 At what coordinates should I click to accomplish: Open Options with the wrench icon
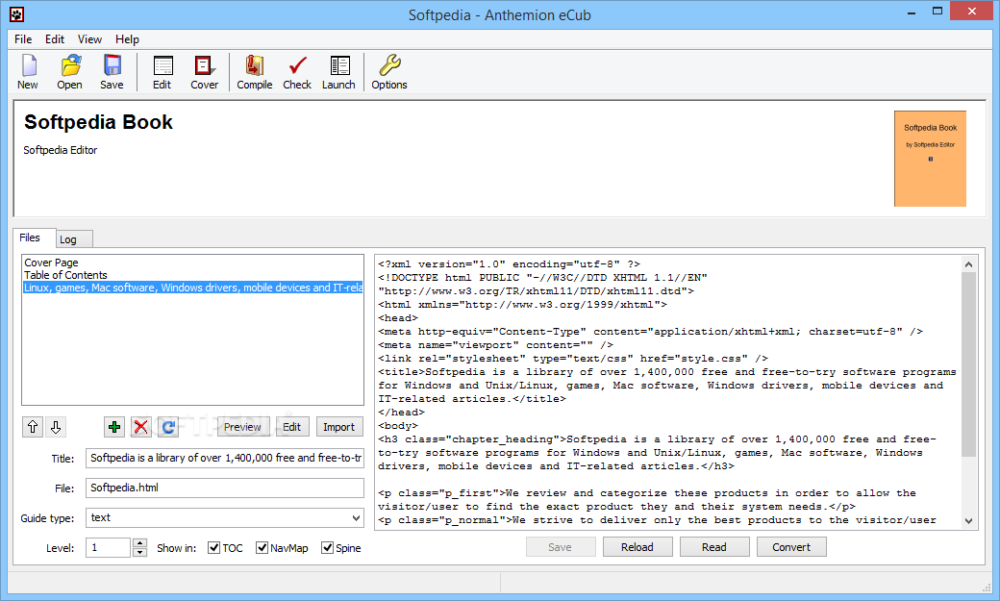coord(389,71)
